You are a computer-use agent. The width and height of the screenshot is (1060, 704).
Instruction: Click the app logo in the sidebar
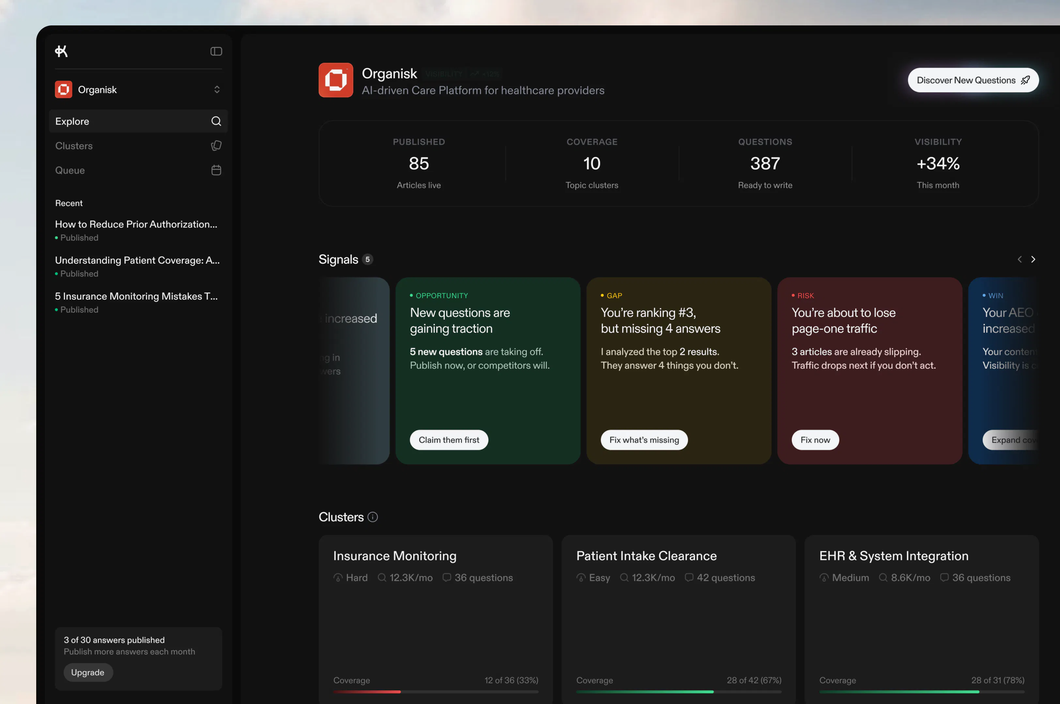[x=61, y=51]
